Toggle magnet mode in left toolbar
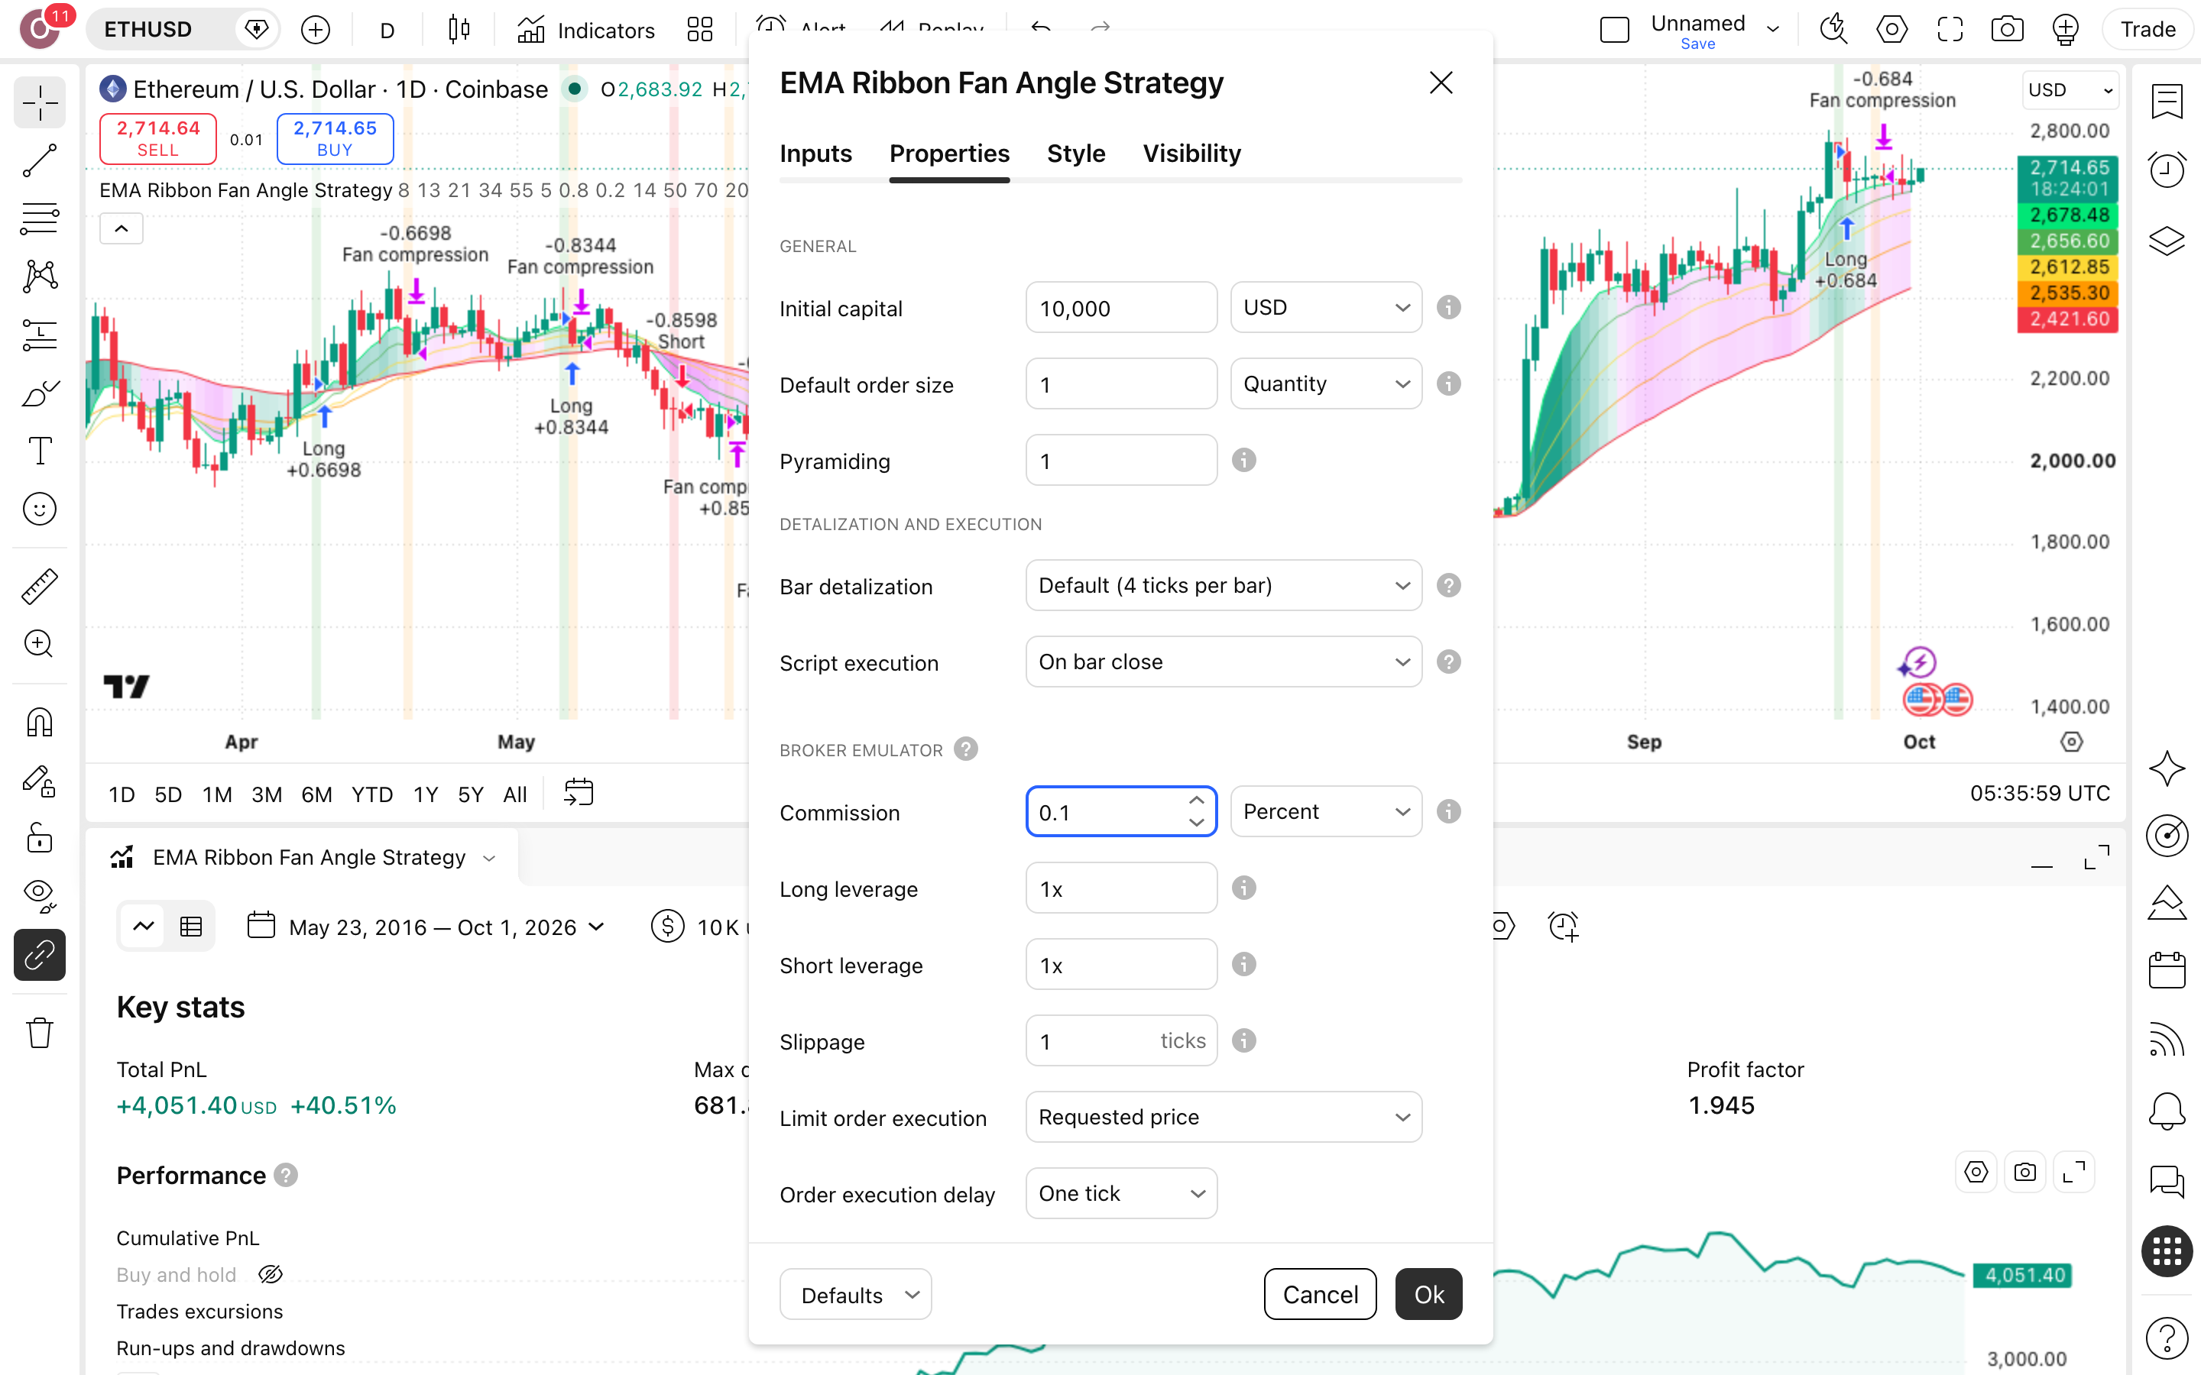The width and height of the screenshot is (2201, 1375). click(x=39, y=722)
